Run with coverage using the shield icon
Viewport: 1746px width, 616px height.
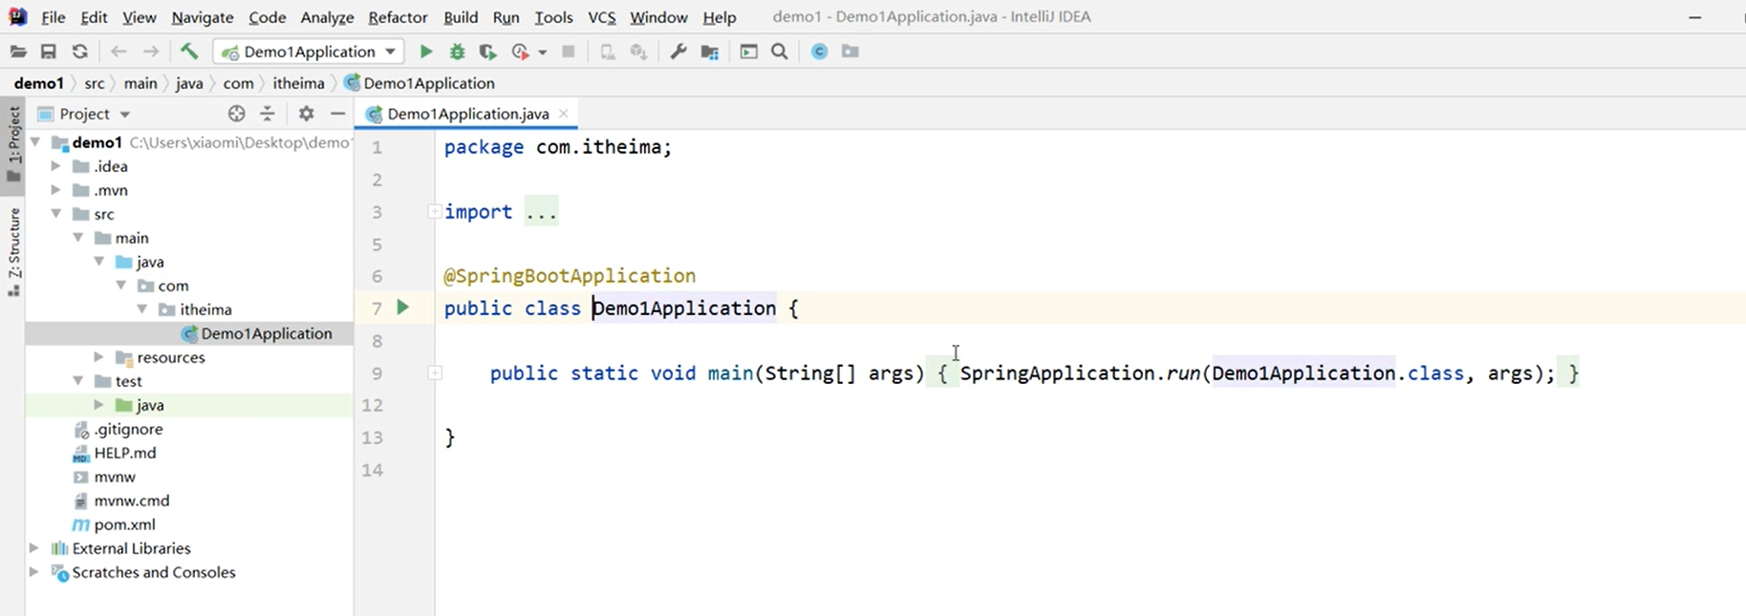coord(487,52)
